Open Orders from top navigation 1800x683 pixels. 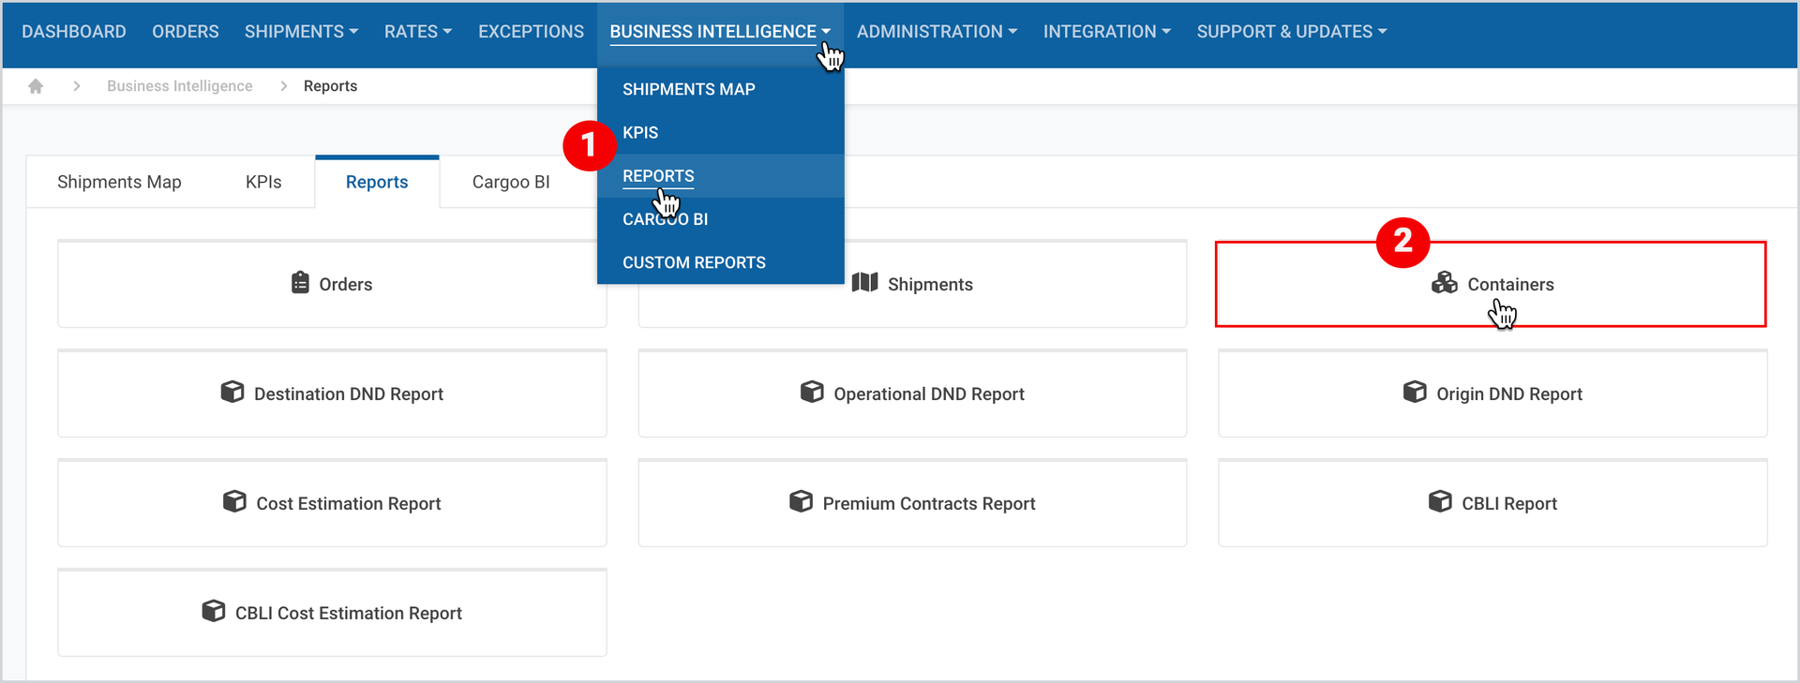click(186, 32)
